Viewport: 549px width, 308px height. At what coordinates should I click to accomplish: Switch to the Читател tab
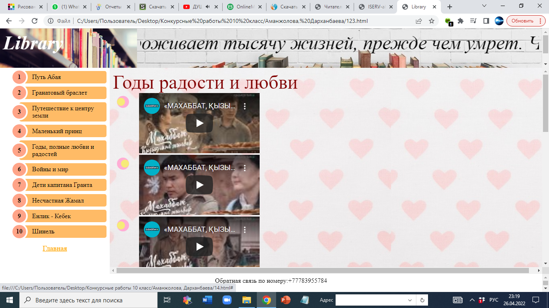pyautogui.click(x=332, y=7)
